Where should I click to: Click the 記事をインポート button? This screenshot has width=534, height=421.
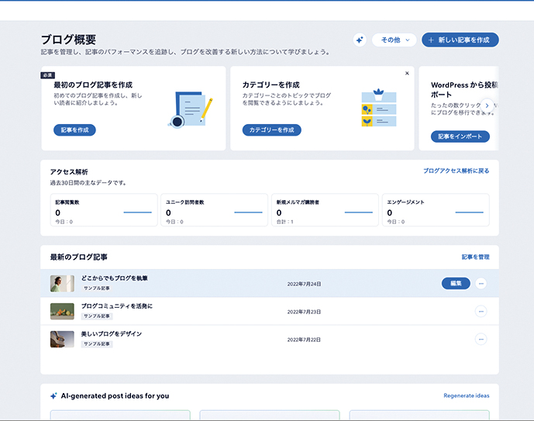pyautogui.click(x=459, y=136)
